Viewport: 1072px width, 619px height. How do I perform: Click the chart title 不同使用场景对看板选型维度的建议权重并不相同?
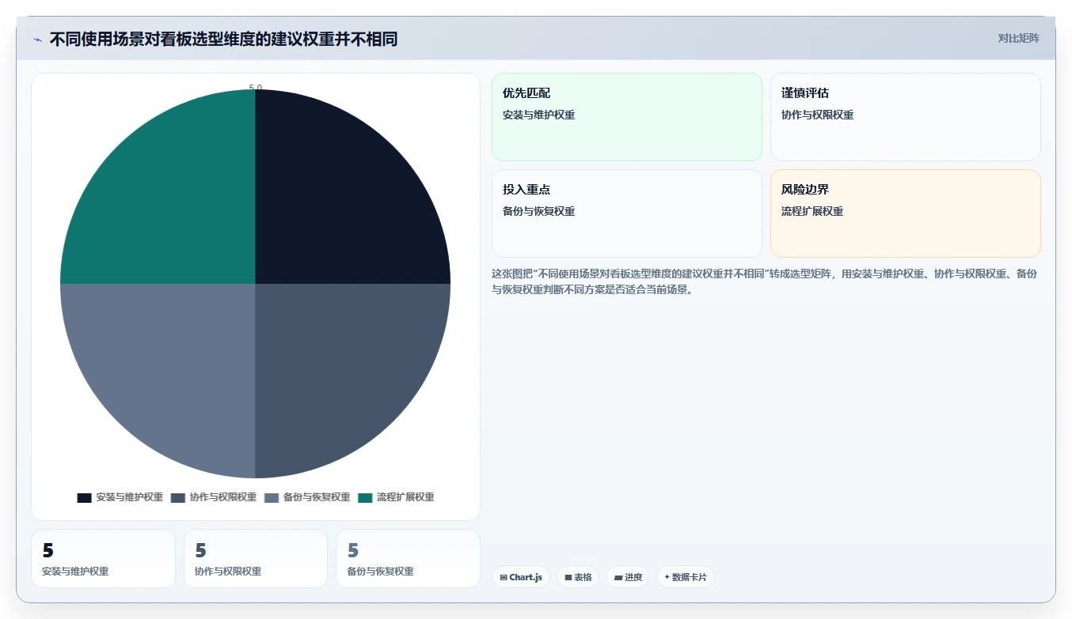tap(223, 39)
